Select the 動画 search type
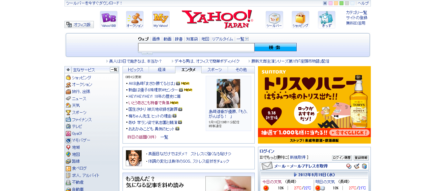The width and height of the screenshot is (435, 191). (x=167, y=39)
